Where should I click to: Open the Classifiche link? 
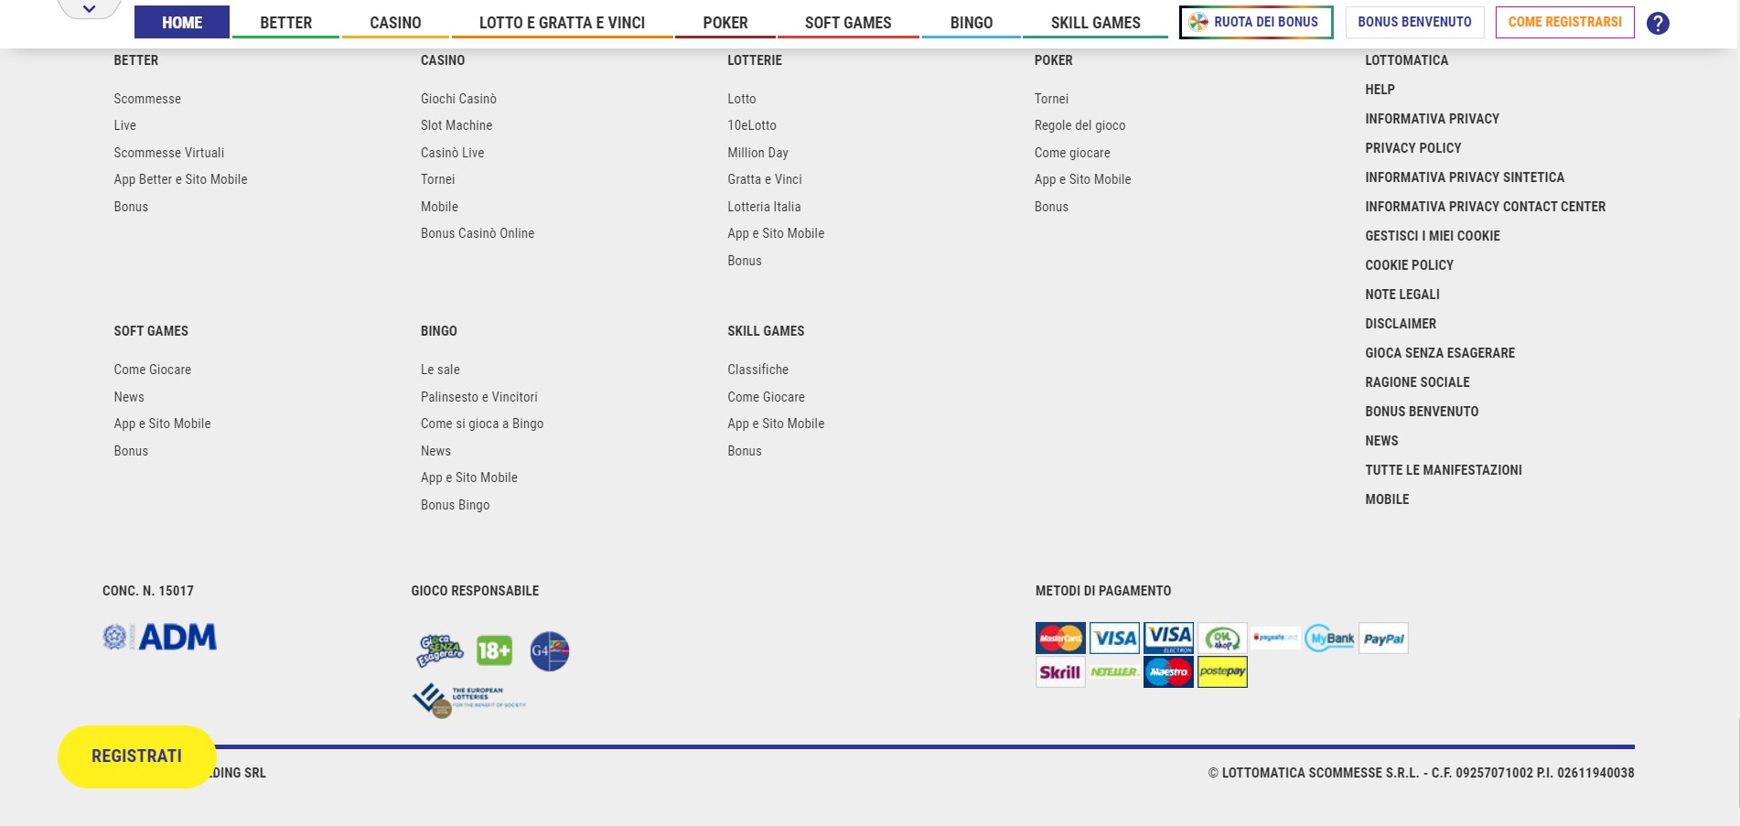(x=757, y=370)
